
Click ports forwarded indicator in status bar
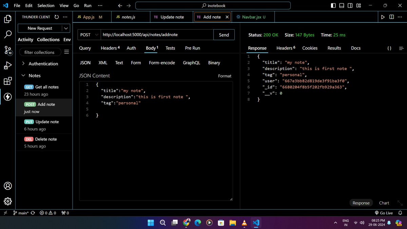point(65,213)
